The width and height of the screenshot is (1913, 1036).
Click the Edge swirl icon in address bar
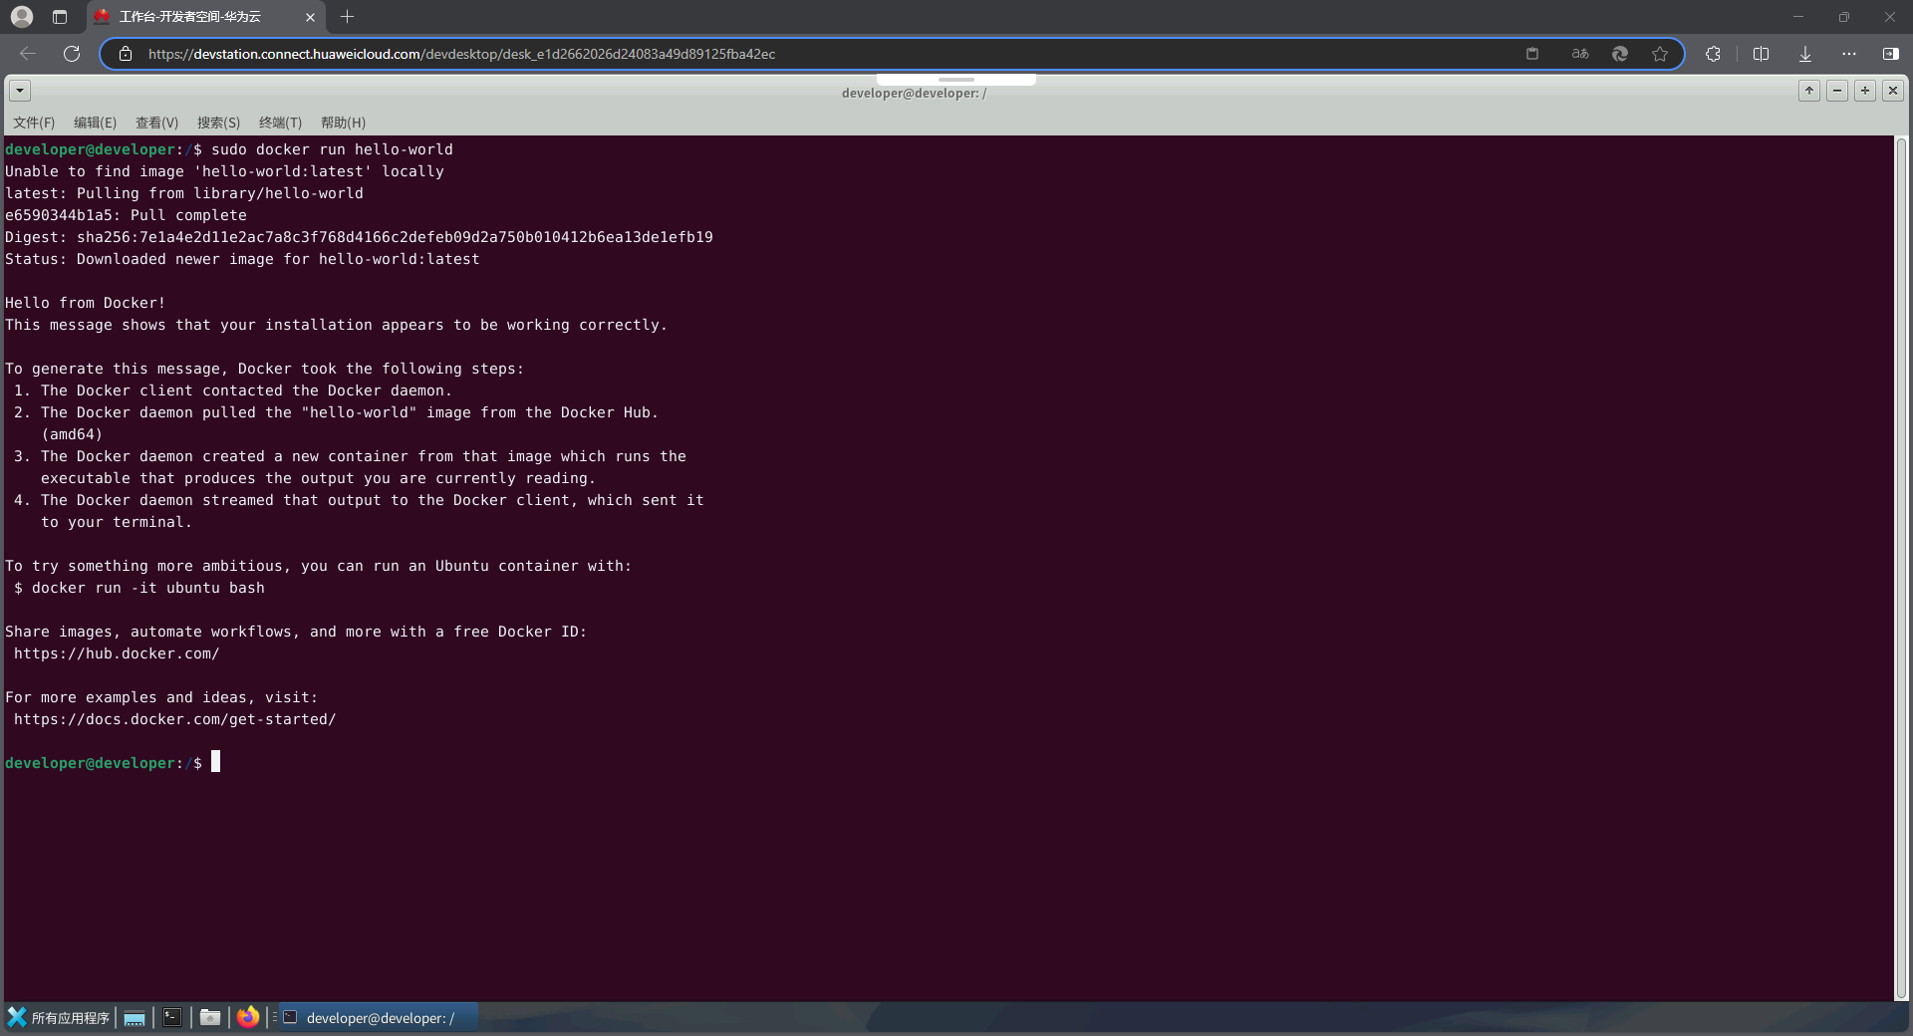tap(1620, 54)
